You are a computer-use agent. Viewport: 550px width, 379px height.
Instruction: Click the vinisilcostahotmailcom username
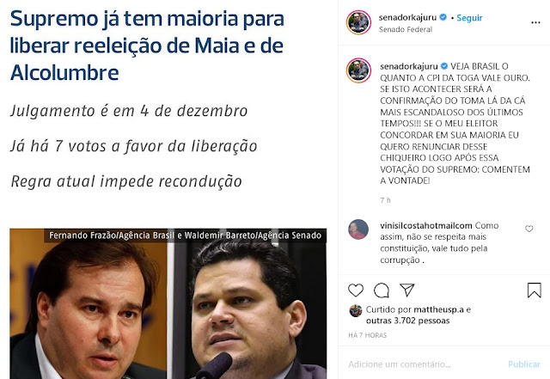[426, 225]
